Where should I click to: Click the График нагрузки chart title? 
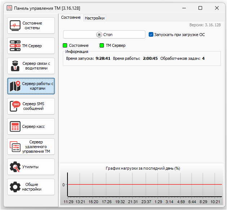click(143, 168)
